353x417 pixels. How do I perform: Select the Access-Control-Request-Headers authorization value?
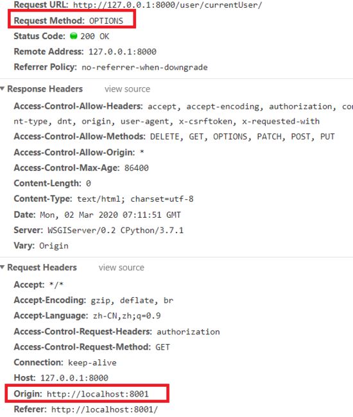(x=188, y=332)
